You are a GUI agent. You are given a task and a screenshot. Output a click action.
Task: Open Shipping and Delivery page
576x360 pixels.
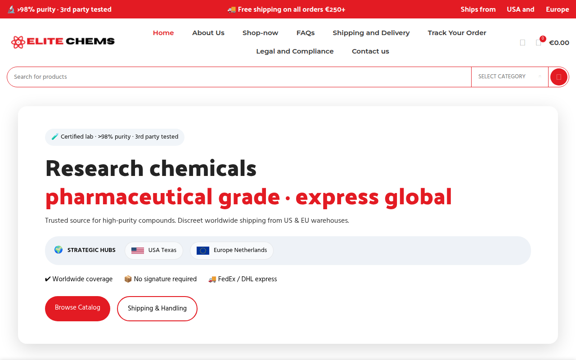pyautogui.click(x=371, y=33)
